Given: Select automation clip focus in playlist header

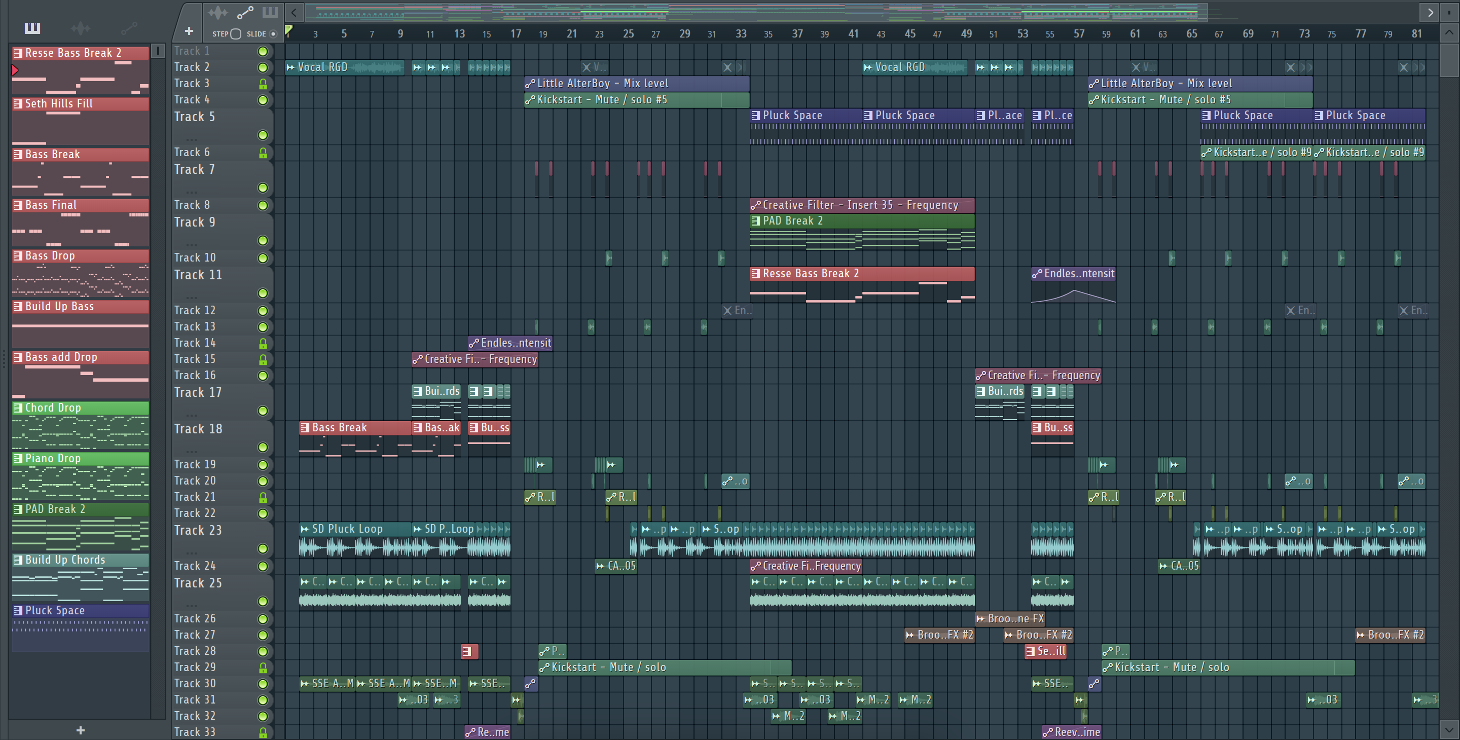Looking at the screenshot, I should click(x=245, y=13).
